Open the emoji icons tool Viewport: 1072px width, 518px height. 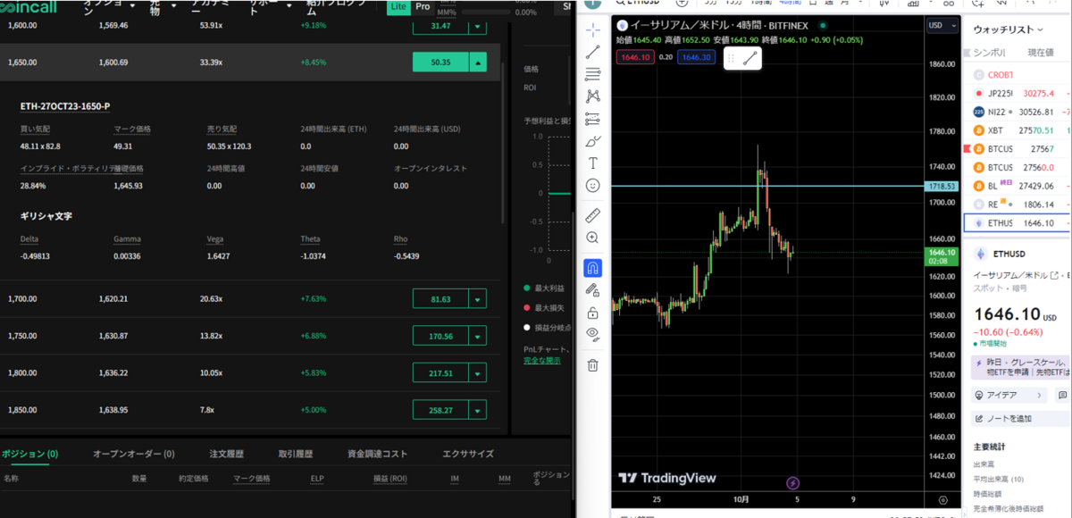coord(593,186)
